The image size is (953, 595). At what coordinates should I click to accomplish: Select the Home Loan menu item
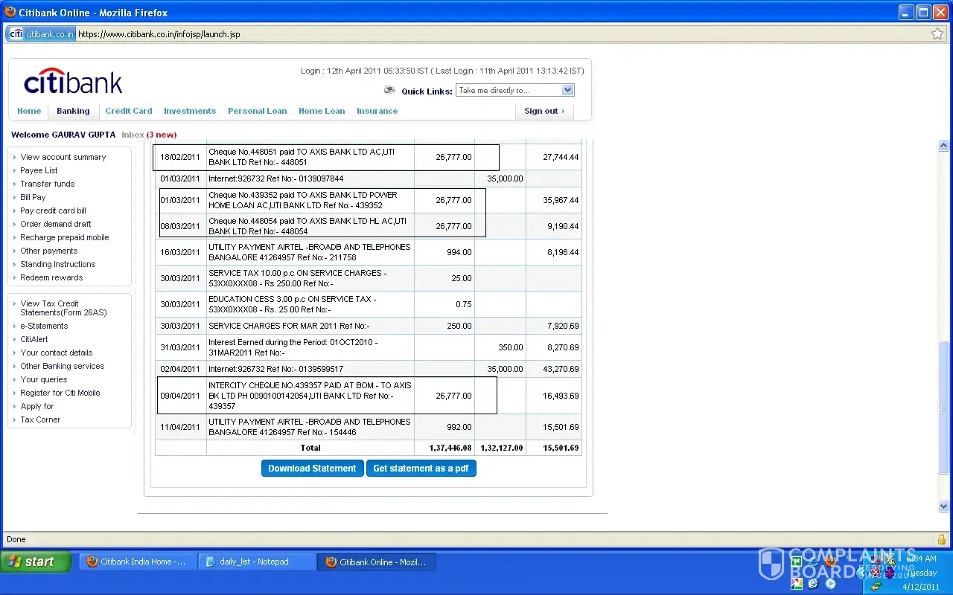tap(322, 111)
